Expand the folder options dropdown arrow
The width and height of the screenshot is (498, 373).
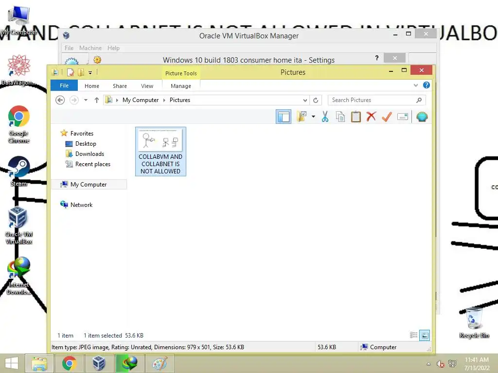(313, 117)
